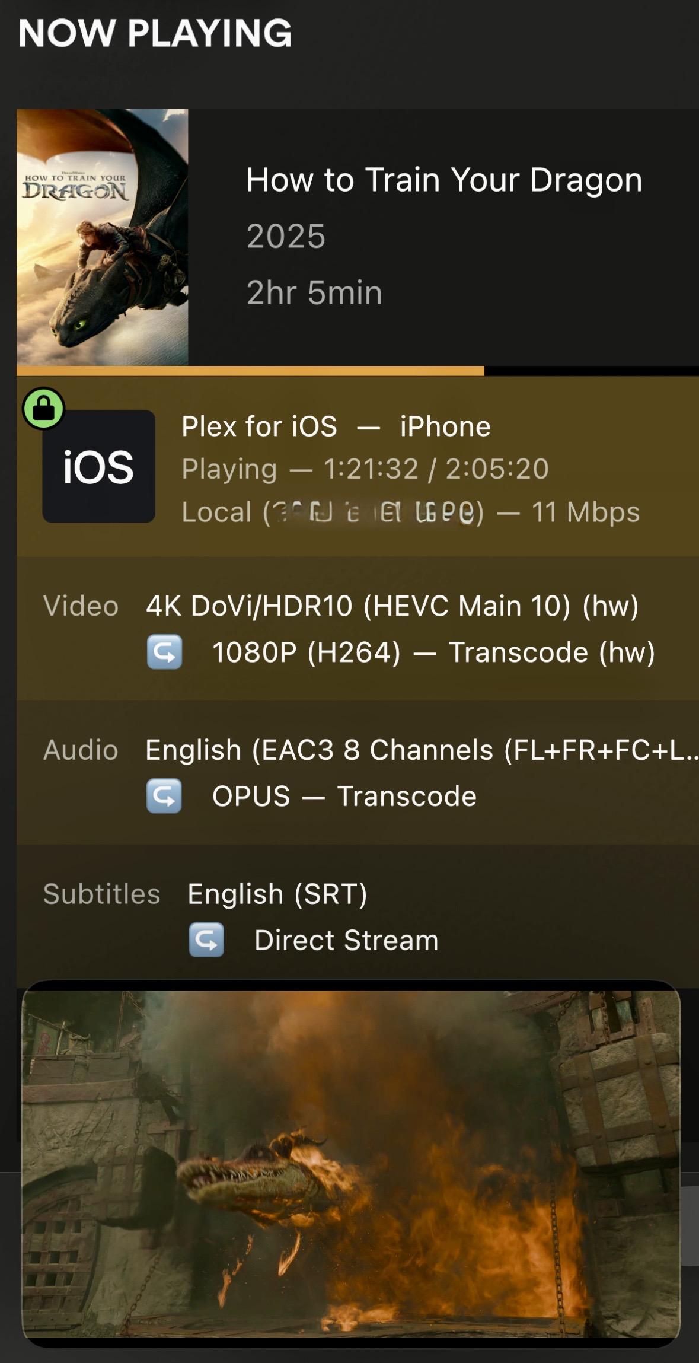Tap the NOW PLAYING section header
Image resolution: width=699 pixels, height=1363 pixels.
[x=155, y=33]
